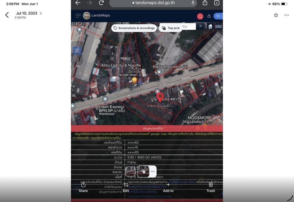Tap the landsmaps.dol.go.th address bar
294x202 pixels.
(153, 3)
